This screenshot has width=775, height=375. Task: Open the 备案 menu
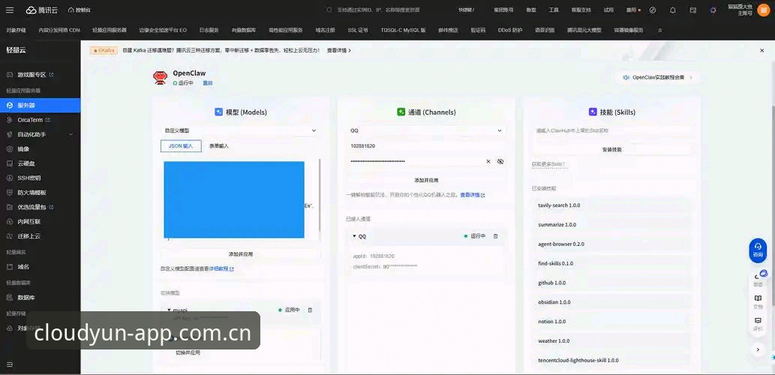(531, 10)
